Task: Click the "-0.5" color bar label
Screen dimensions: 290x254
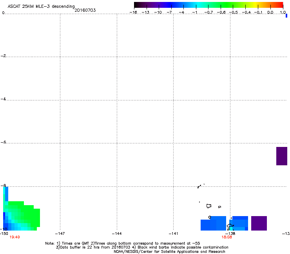Action: [x=234, y=13]
